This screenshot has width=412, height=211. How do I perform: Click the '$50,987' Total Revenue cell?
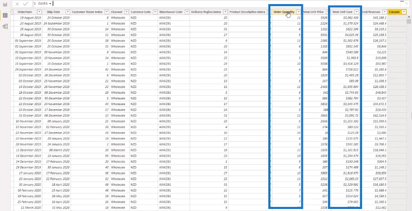pyautogui.click(x=374, y=64)
